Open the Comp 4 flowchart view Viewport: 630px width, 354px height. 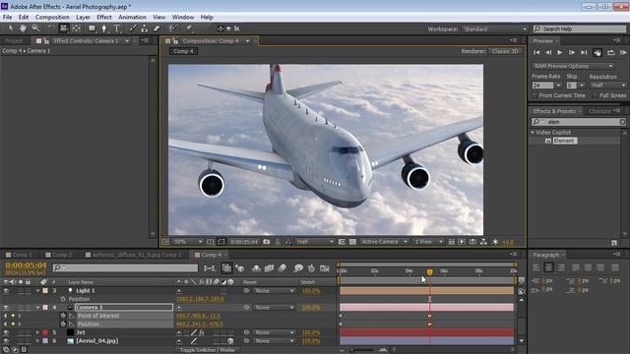pyautogui.click(x=483, y=242)
